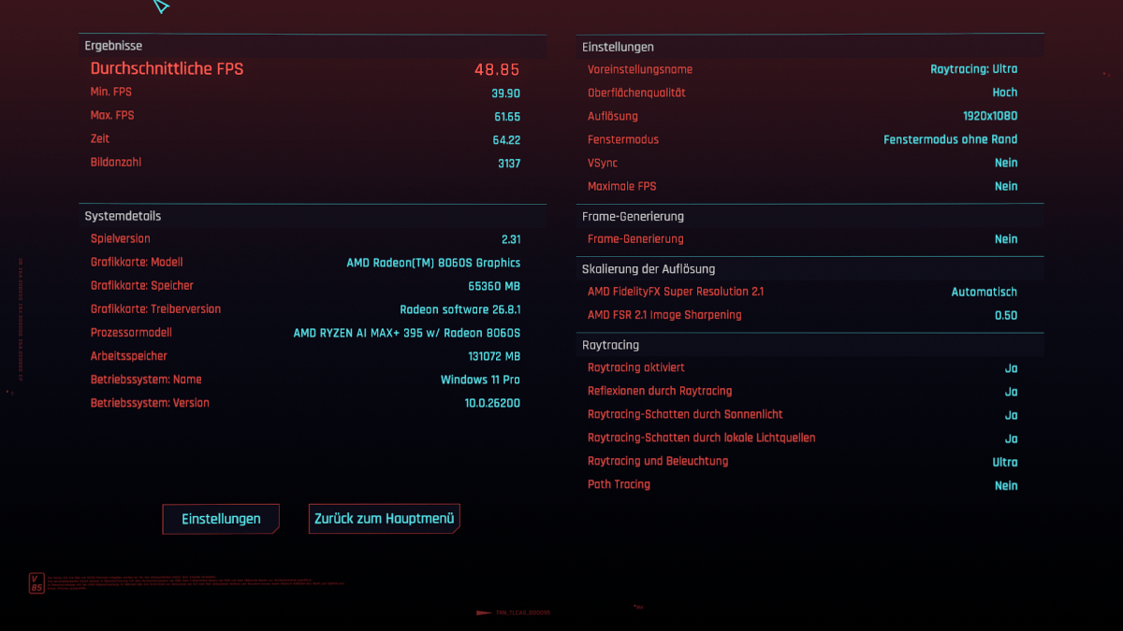Click the Grafikkarte: Treiberversion label

click(155, 309)
